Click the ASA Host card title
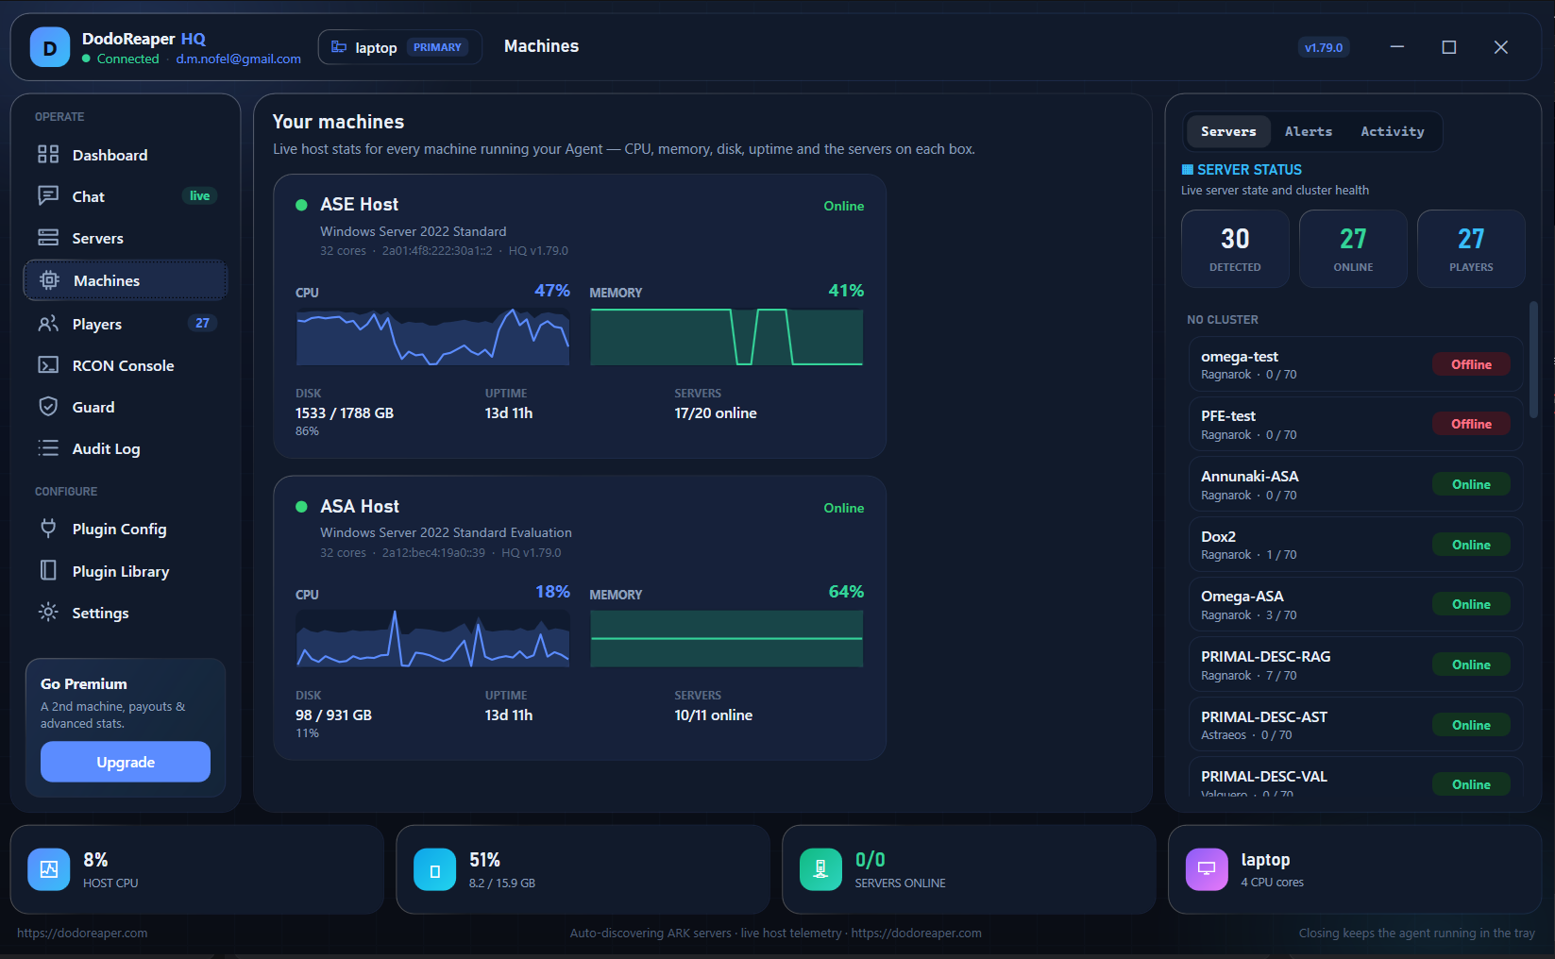The image size is (1555, 959). (360, 507)
